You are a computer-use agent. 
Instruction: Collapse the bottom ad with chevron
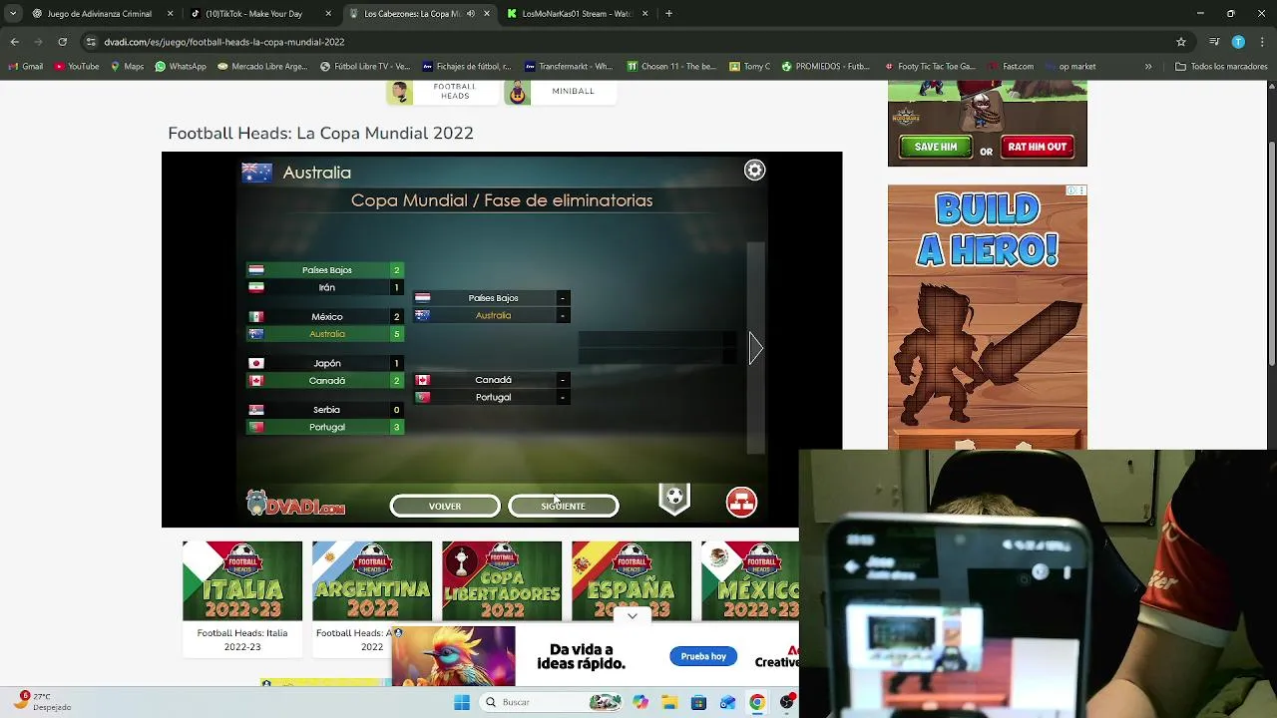(633, 615)
